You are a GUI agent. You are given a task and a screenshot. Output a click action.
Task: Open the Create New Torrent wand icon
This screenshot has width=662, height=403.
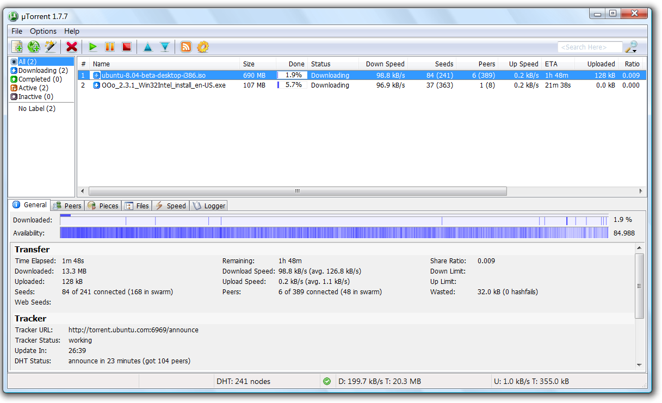[x=50, y=47]
